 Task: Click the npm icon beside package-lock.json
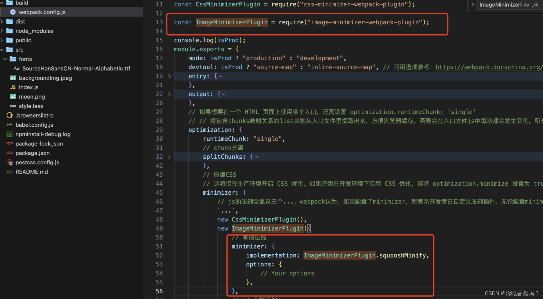pyautogui.click(x=9, y=144)
